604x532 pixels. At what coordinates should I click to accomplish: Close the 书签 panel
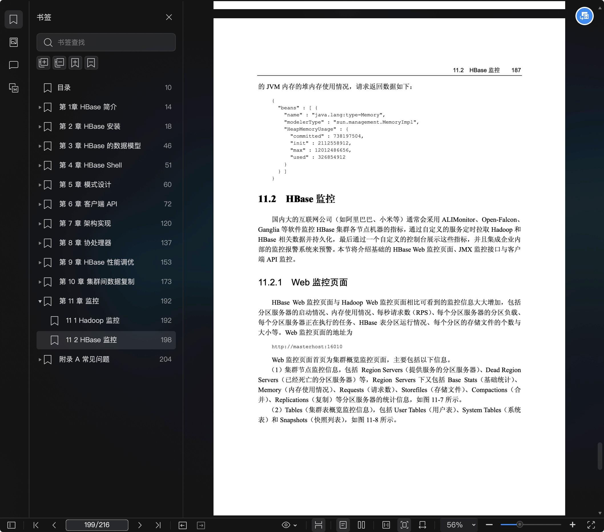point(169,17)
